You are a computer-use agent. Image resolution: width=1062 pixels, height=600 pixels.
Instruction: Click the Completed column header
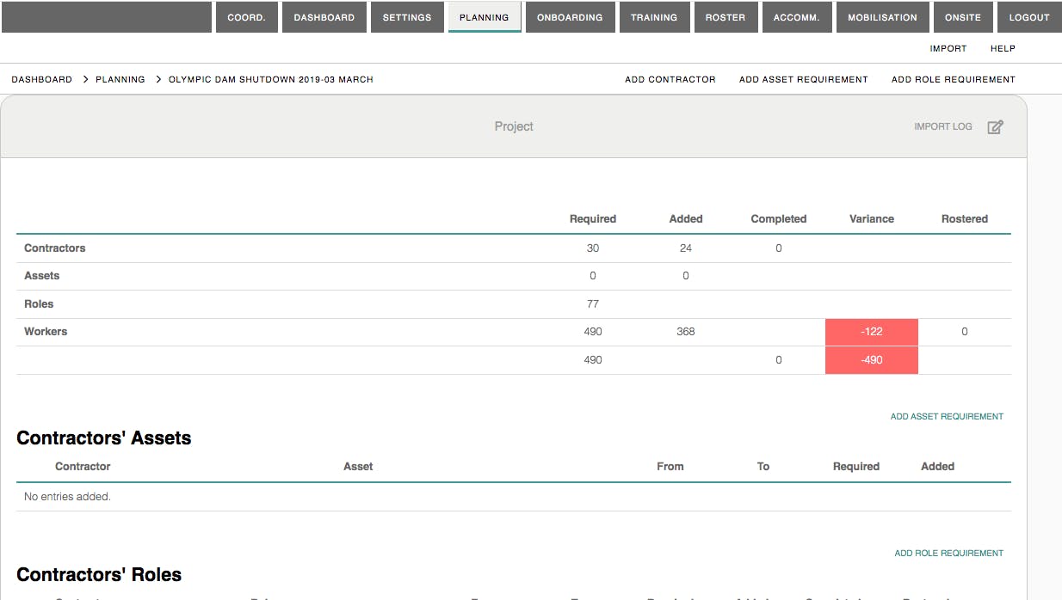[x=779, y=218]
